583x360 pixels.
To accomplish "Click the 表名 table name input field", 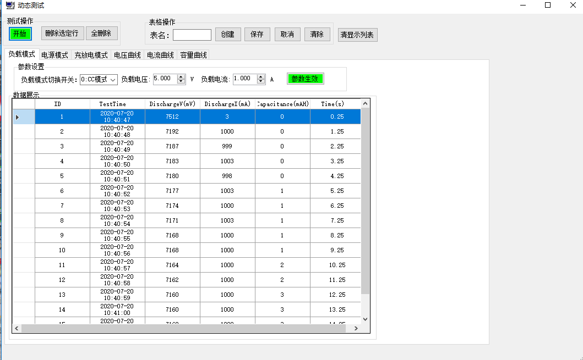I will click(192, 35).
